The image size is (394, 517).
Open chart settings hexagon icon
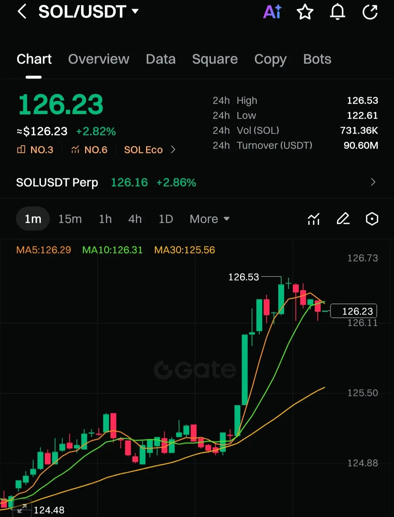372,219
